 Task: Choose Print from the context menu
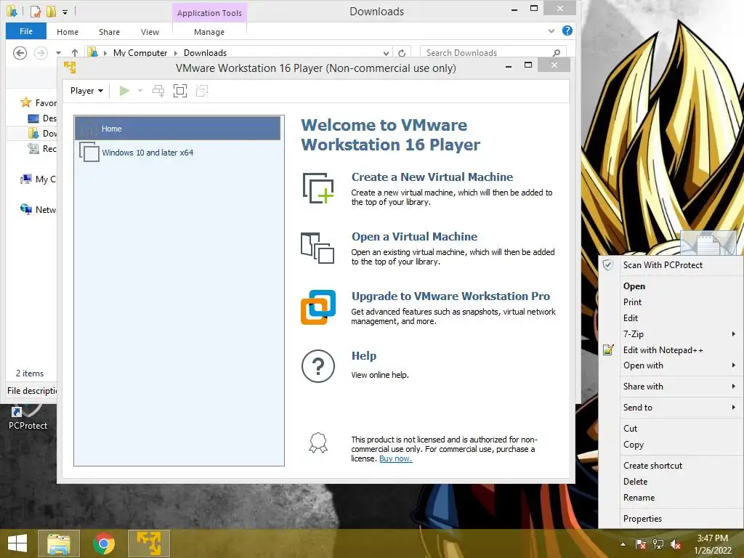click(671, 302)
